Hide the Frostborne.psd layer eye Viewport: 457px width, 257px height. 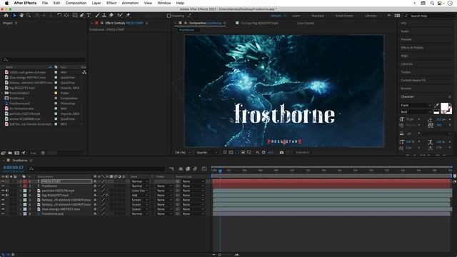3,214
